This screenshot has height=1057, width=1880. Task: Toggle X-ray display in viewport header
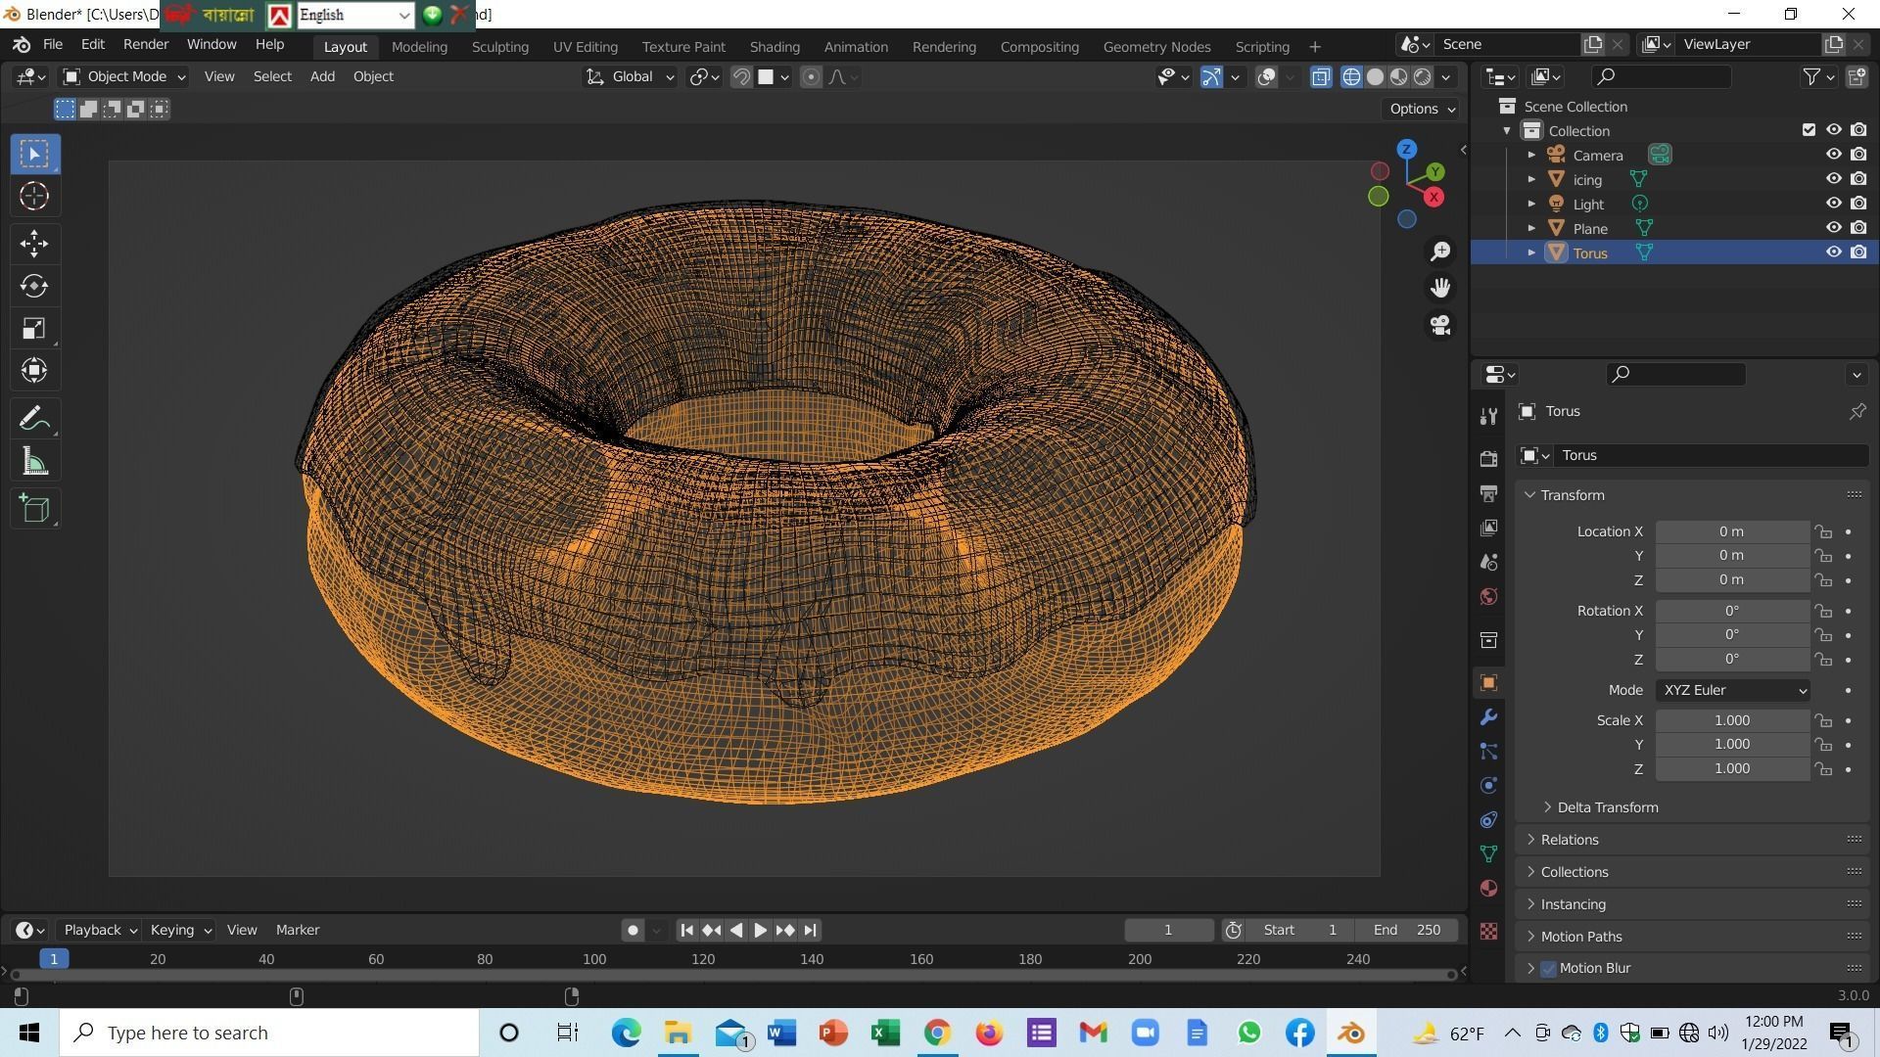tap(1321, 77)
